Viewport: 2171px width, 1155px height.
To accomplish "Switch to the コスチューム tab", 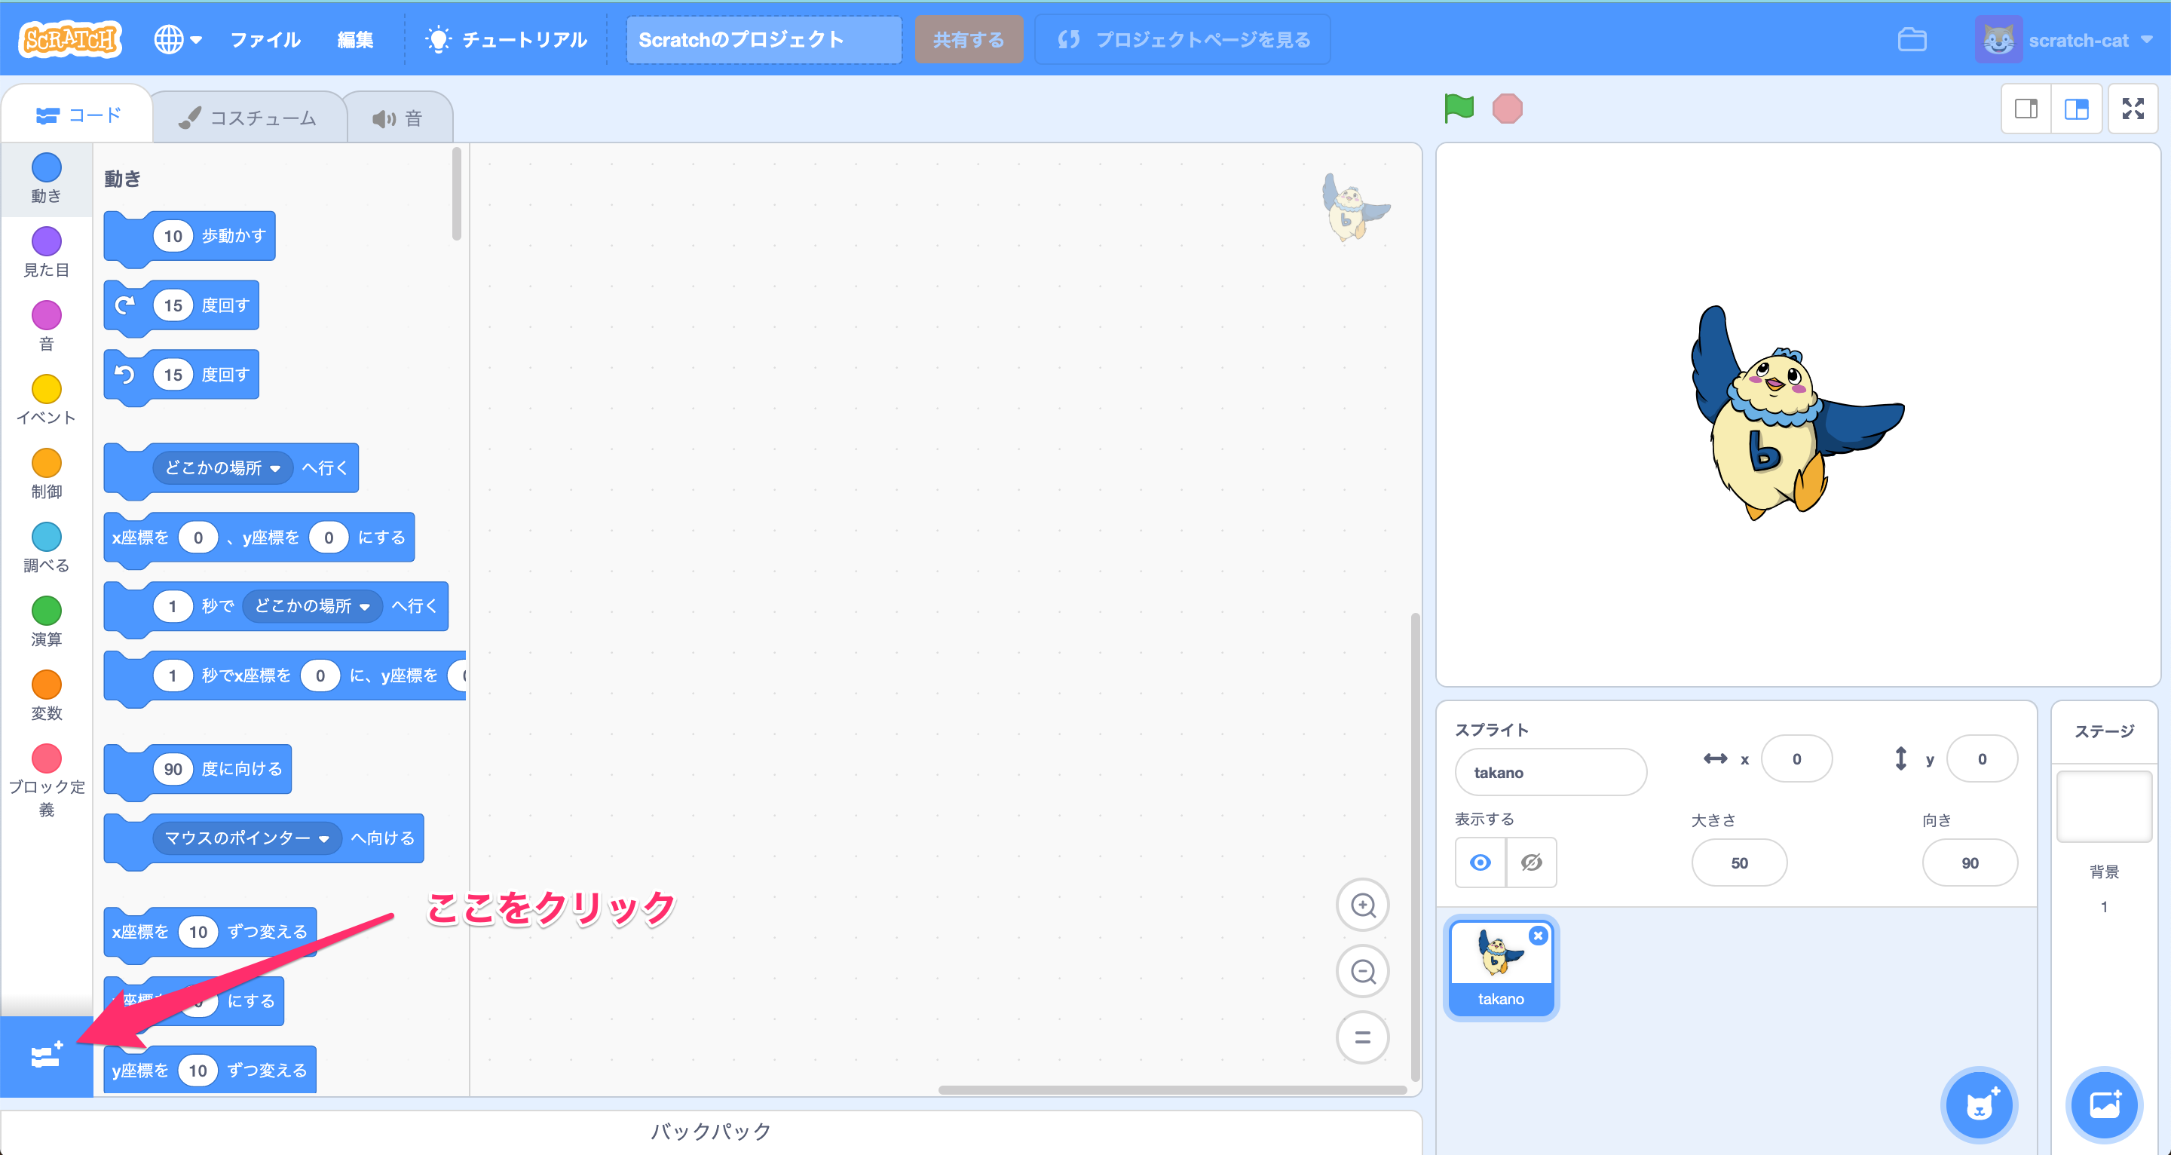I will click(x=249, y=118).
